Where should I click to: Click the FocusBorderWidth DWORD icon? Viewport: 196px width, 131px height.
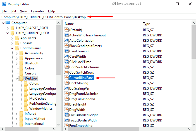click(66, 120)
